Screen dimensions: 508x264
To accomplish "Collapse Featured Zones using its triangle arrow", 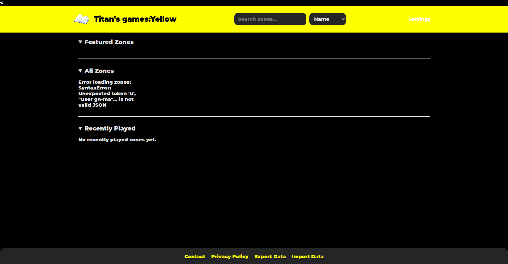I will point(80,42).
